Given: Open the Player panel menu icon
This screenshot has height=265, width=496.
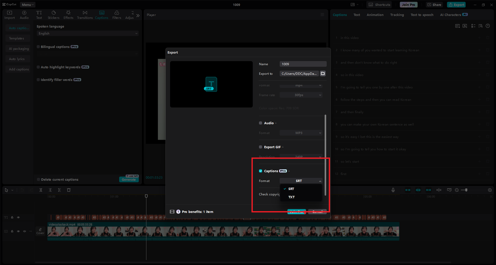Looking at the screenshot, I should click(322, 15).
